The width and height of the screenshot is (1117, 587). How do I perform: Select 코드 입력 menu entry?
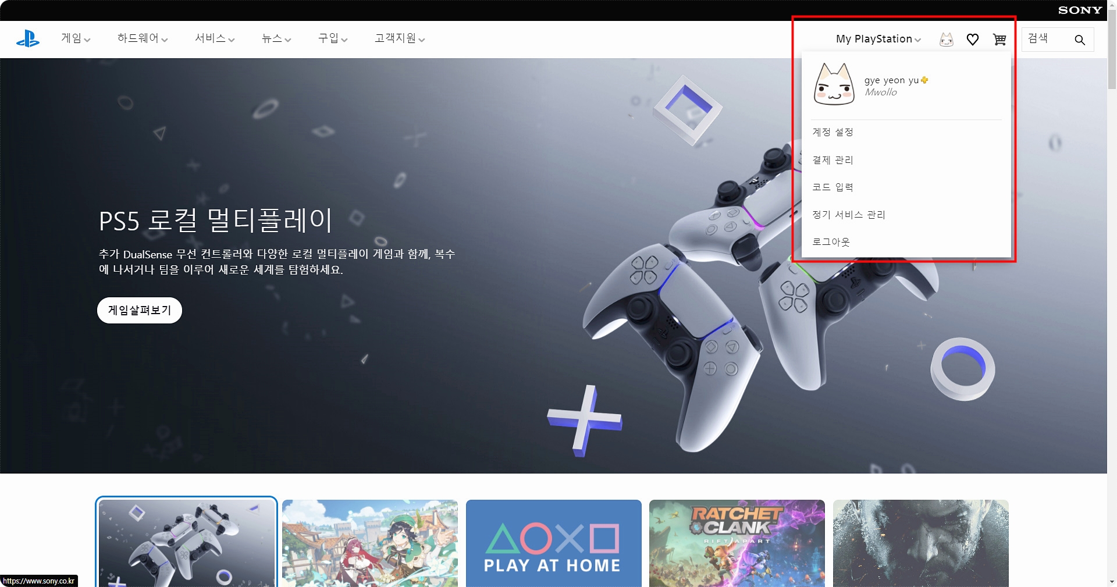click(833, 187)
